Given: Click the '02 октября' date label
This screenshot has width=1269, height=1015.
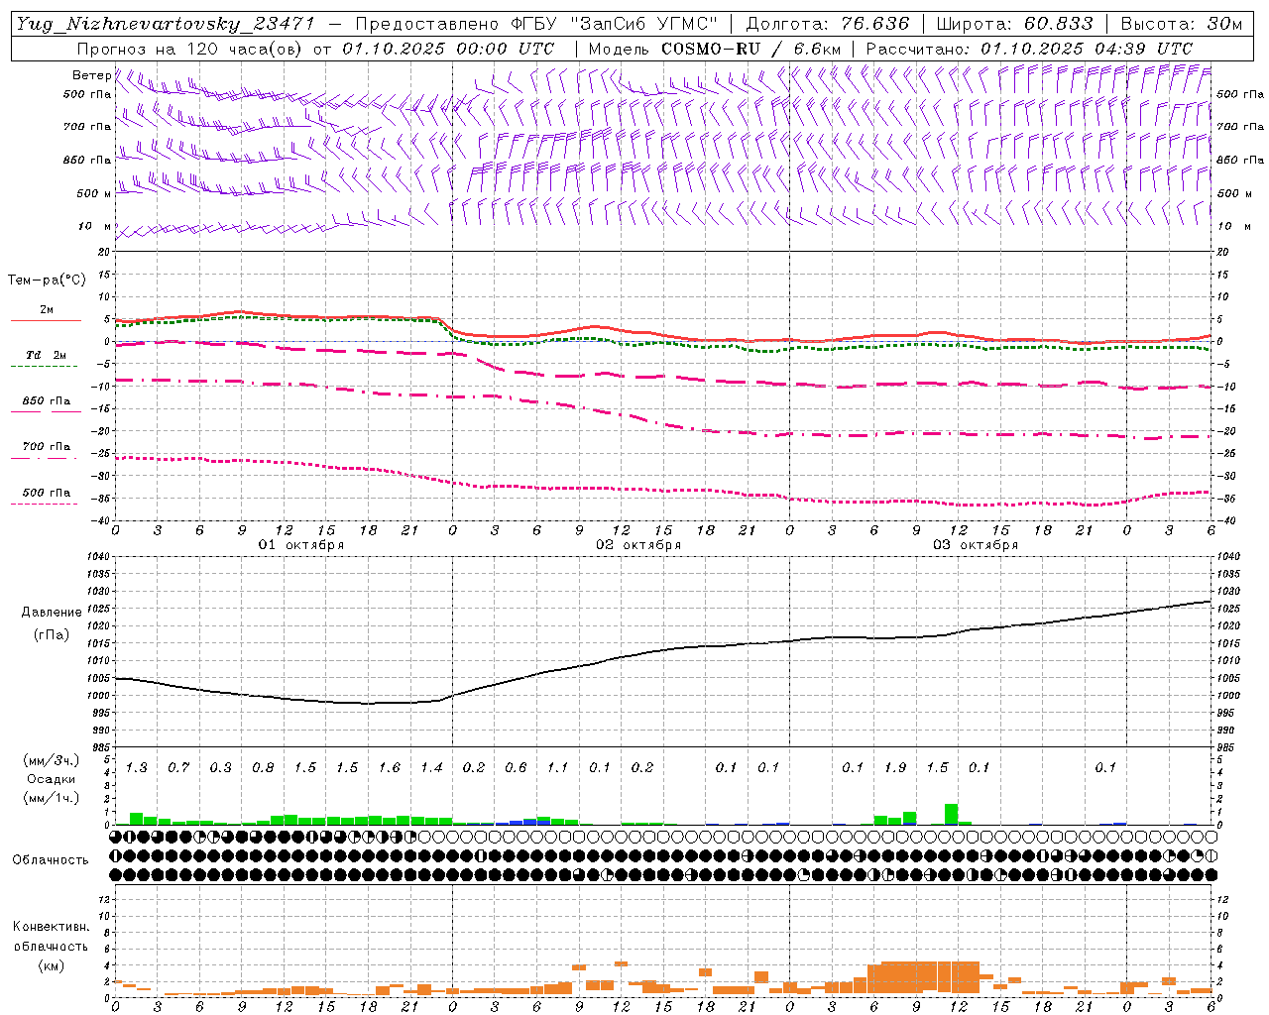Looking at the screenshot, I should pos(638,545).
